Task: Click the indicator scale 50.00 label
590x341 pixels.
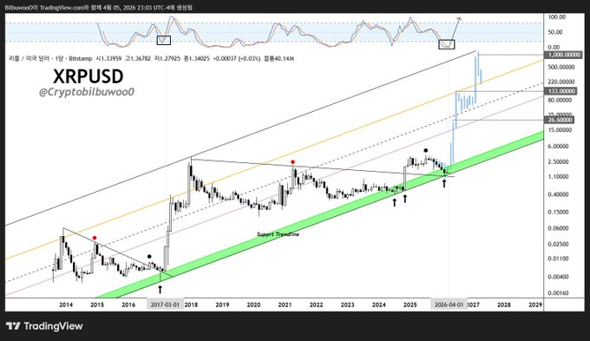Action: (x=555, y=32)
